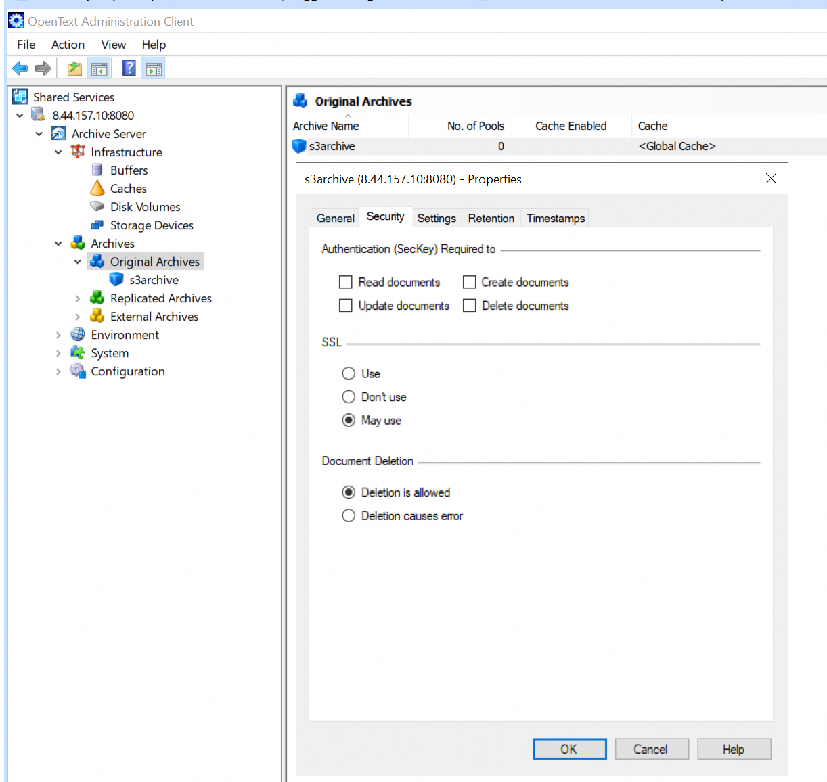
Task: Enable the Update documents checkbox
Action: (346, 306)
